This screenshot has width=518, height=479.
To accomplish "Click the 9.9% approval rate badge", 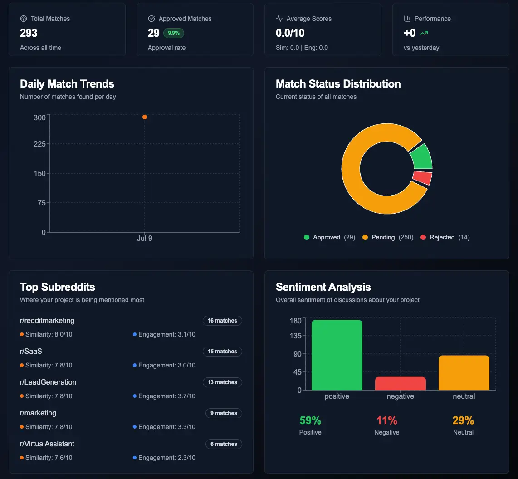I will point(173,33).
